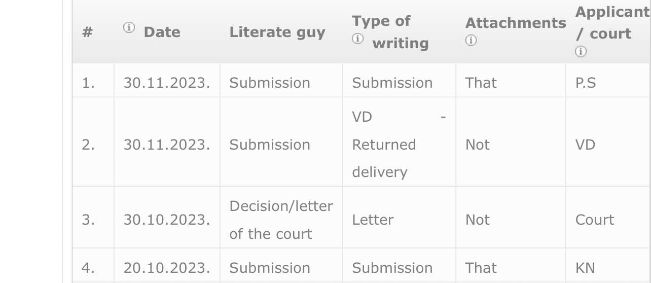This screenshot has height=283, width=651.
Task: Open row 1 attachments marked That
Action: click(x=481, y=83)
